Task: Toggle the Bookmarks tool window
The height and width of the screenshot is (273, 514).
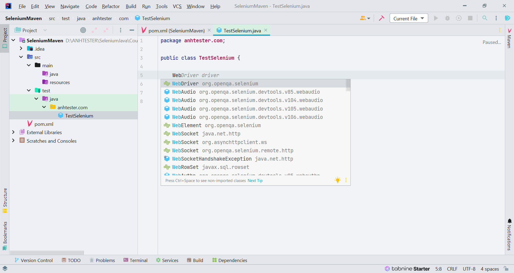Action: click(x=5, y=236)
